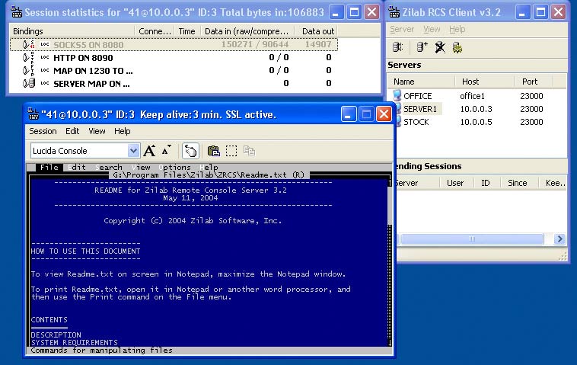Screen dimensions: 577x365
Task: Click the SERVER MAP ON binding icon
Action: click(29, 84)
